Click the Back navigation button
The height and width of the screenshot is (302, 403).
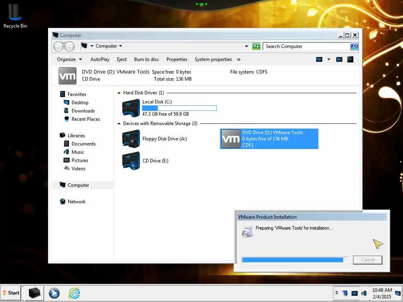click(58, 46)
